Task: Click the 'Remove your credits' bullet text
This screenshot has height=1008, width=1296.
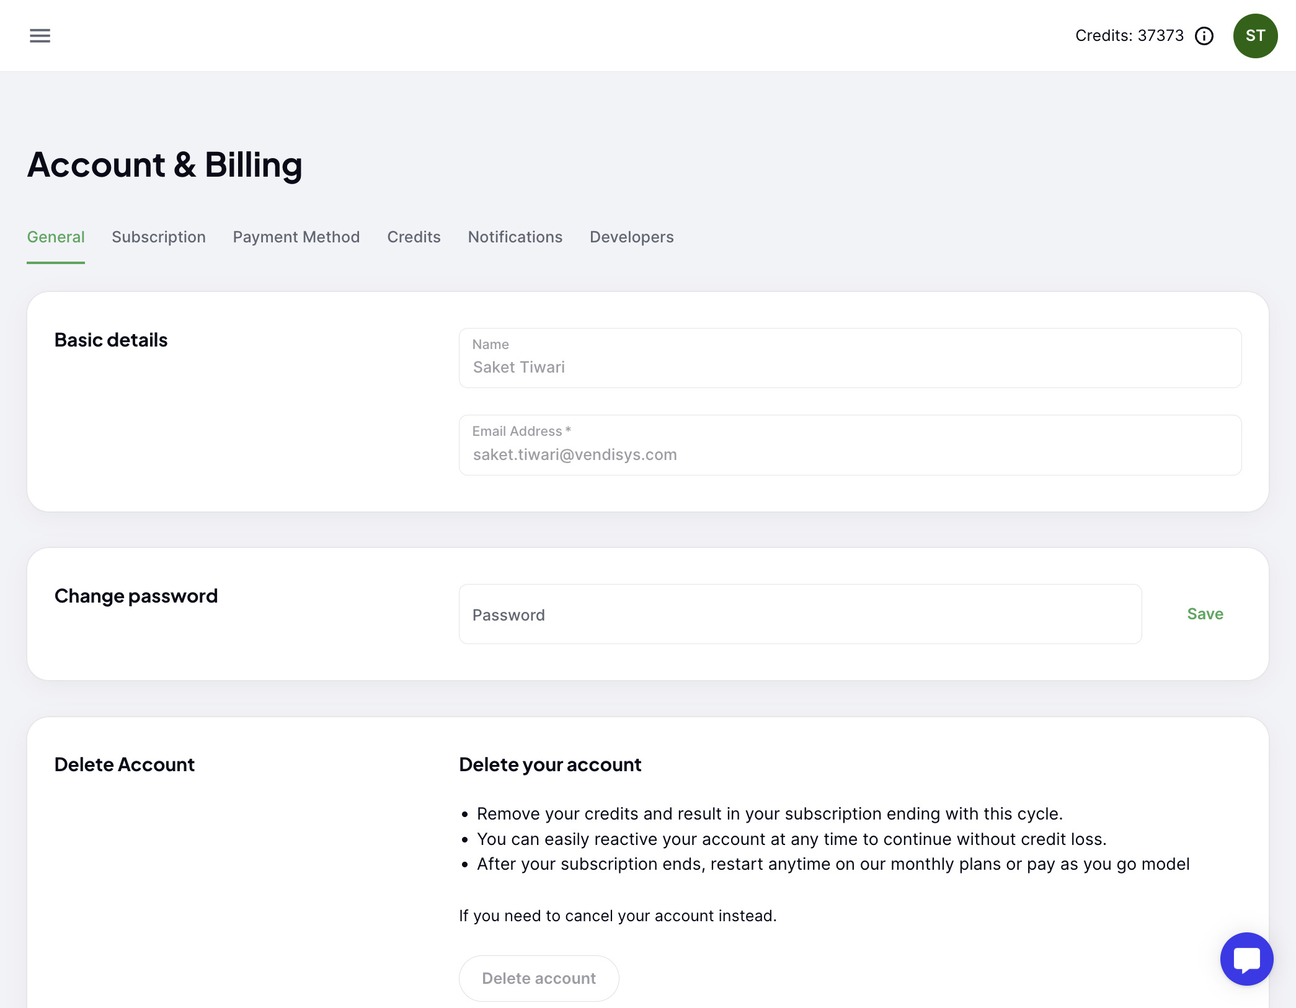Action: point(770,814)
